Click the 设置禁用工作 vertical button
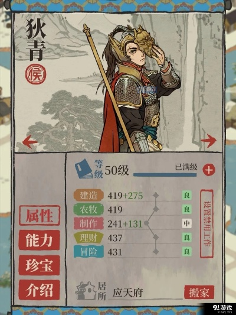Viewport: 236px width, 315px height. tap(206, 223)
